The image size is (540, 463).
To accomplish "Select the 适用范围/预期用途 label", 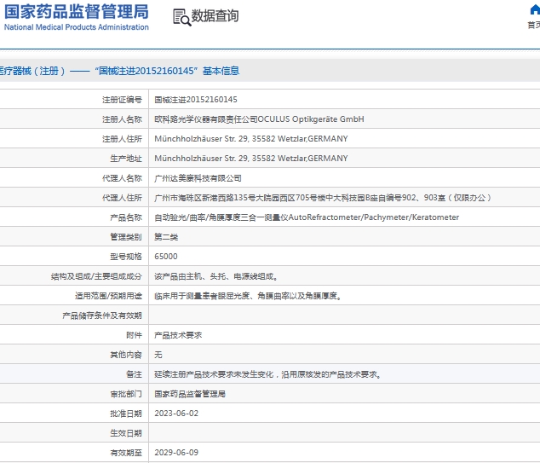I will tap(108, 296).
